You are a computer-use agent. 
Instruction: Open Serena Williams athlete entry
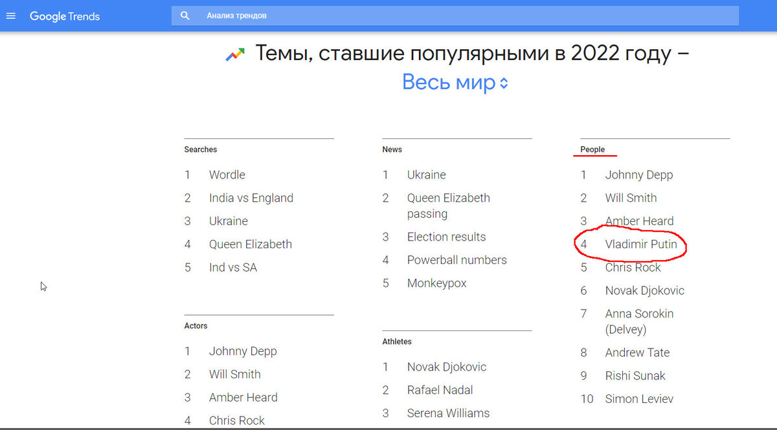pyautogui.click(x=449, y=413)
